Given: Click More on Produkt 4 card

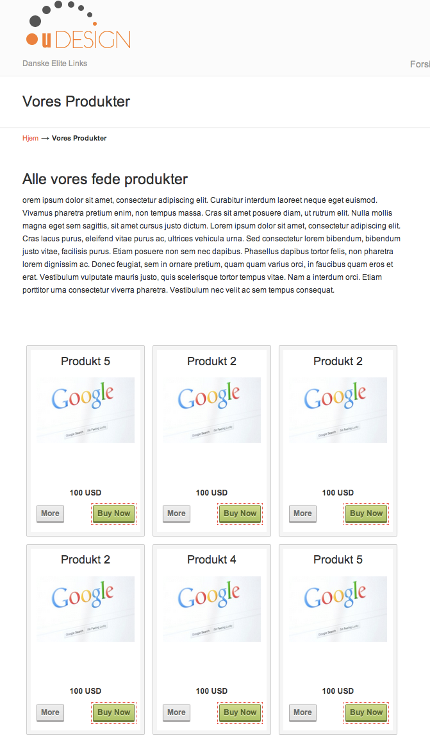Looking at the screenshot, I should pyautogui.click(x=176, y=712).
